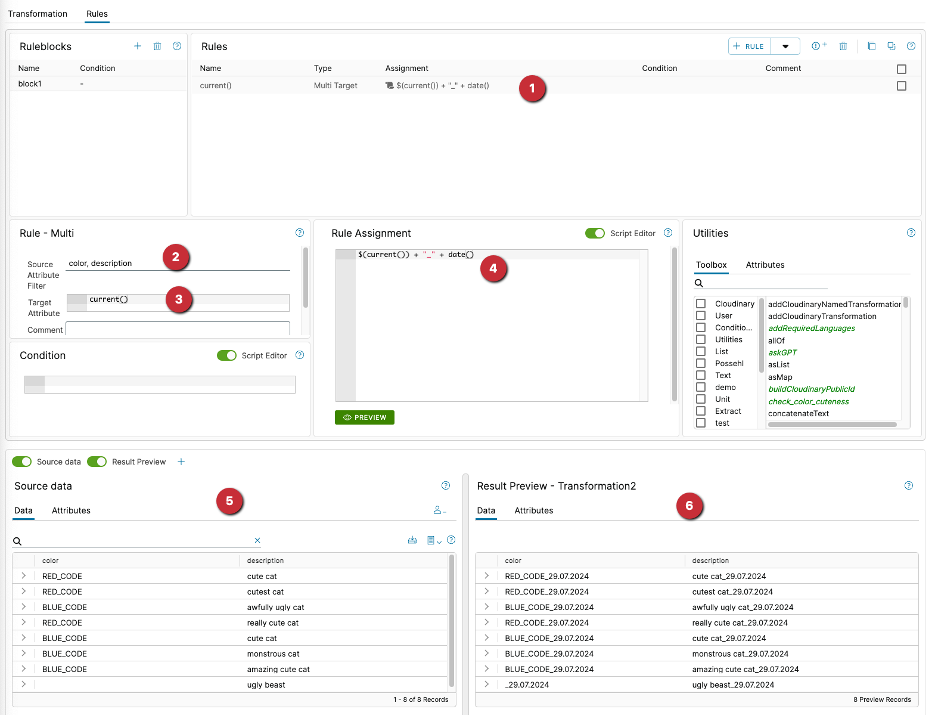Click the add RULE button
This screenshot has height=715, width=935.
[x=749, y=47]
